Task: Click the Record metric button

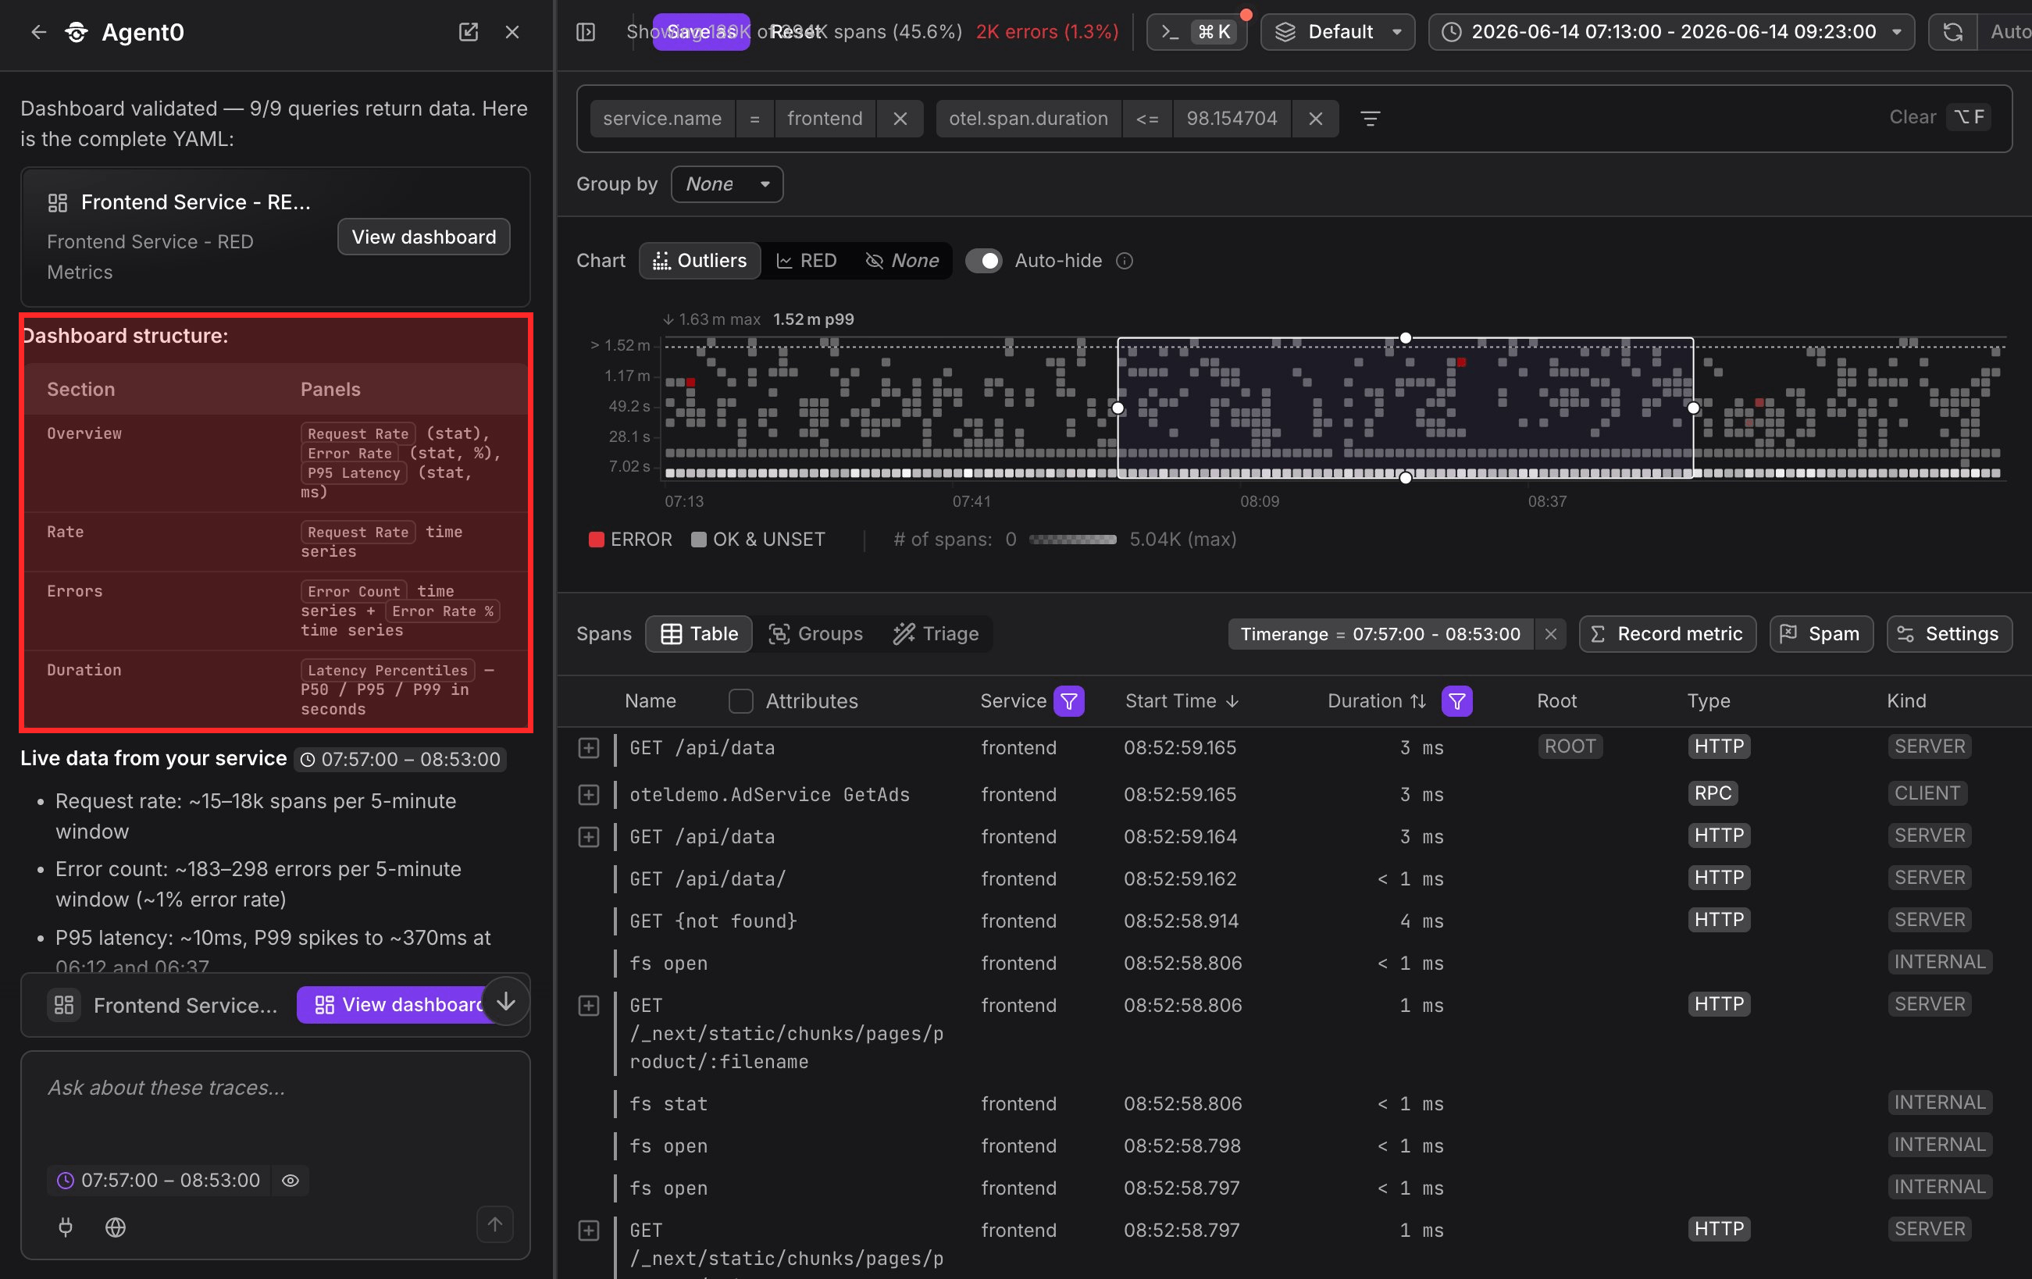Action: (x=1667, y=633)
